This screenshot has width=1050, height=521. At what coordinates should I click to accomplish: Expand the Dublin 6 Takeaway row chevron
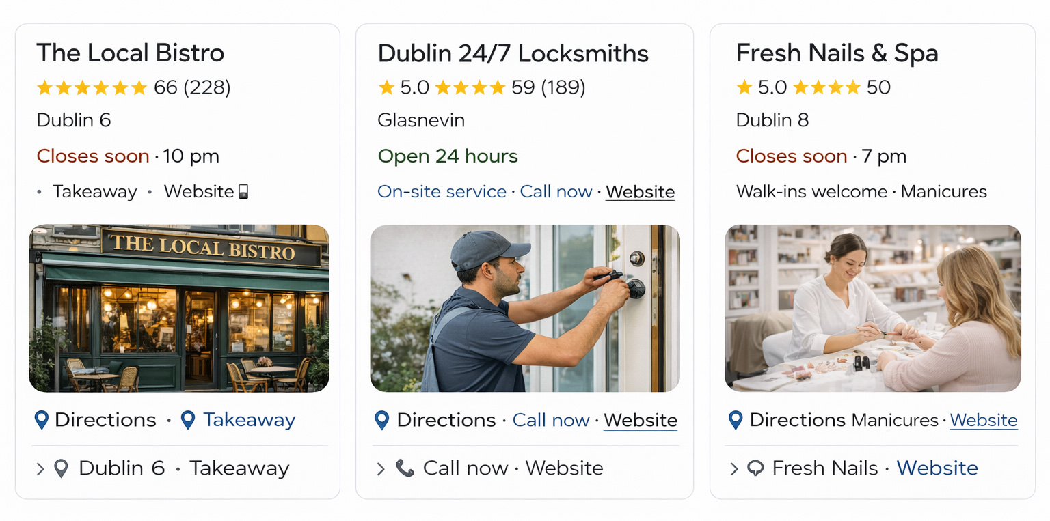[40, 468]
